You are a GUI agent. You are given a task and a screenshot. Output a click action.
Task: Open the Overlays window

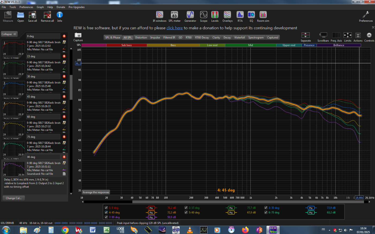coord(227,16)
